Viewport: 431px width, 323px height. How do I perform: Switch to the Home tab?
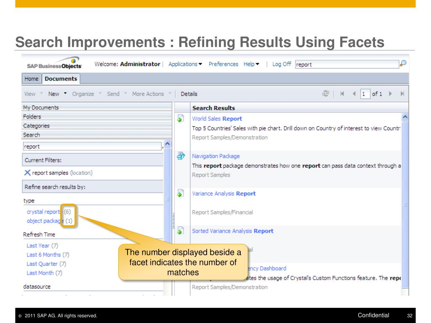tap(31, 79)
